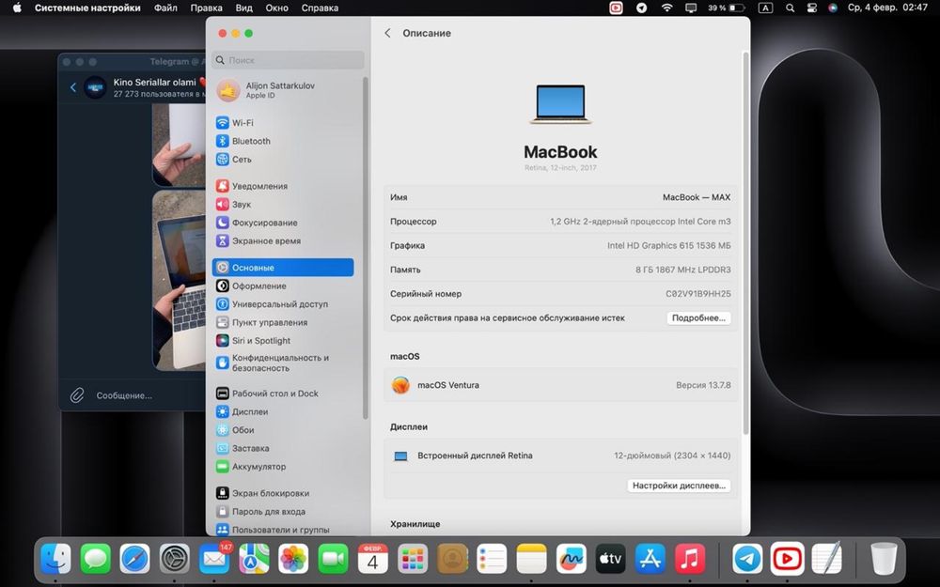Open Файл menu in menu bar
Viewport: 940px width, 587px height.
[165, 8]
